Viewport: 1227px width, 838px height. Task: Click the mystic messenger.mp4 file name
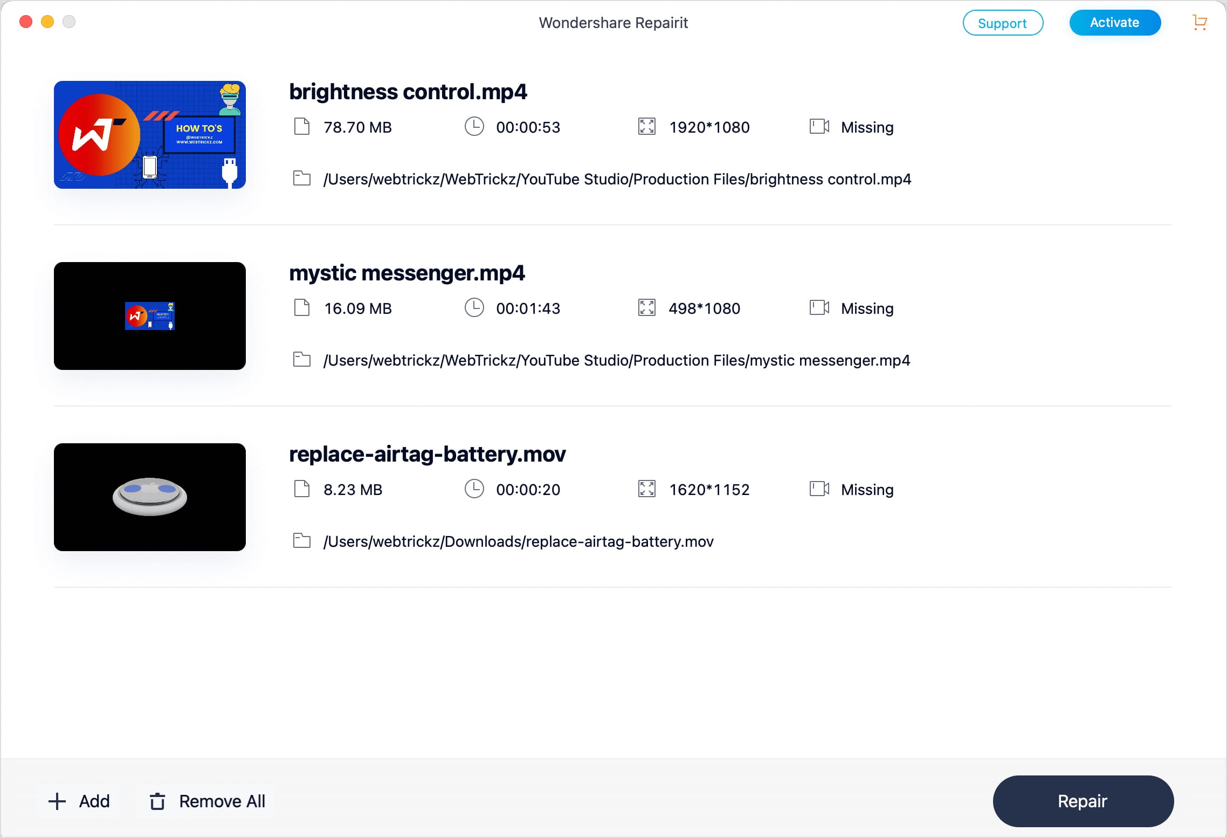tap(407, 273)
